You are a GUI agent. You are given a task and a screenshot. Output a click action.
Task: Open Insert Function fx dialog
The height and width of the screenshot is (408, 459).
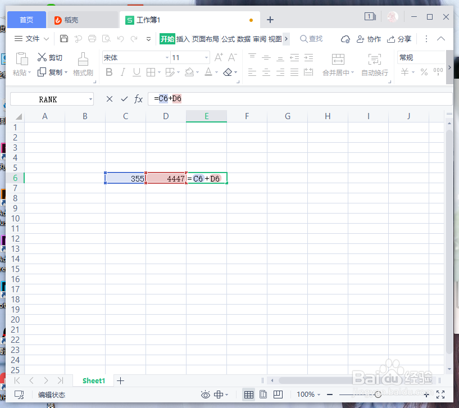[x=138, y=99]
